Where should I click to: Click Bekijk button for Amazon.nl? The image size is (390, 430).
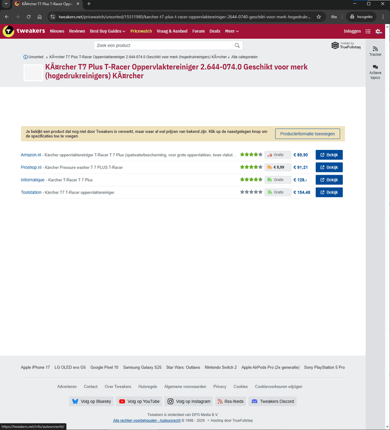[x=329, y=155]
